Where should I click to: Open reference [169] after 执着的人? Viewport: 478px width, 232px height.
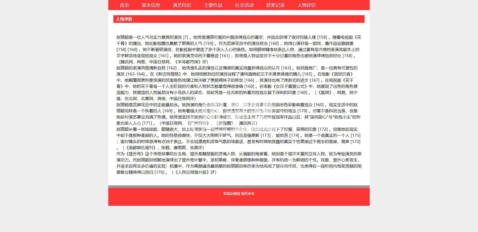click(168, 111)
